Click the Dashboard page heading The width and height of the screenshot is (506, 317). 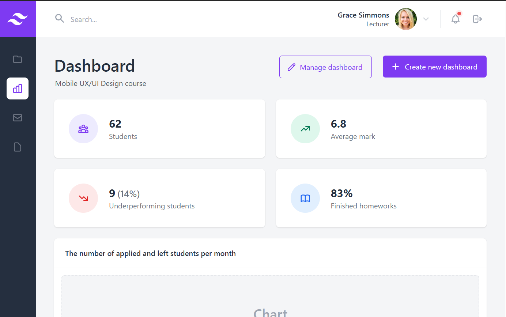tap(95, 66)
